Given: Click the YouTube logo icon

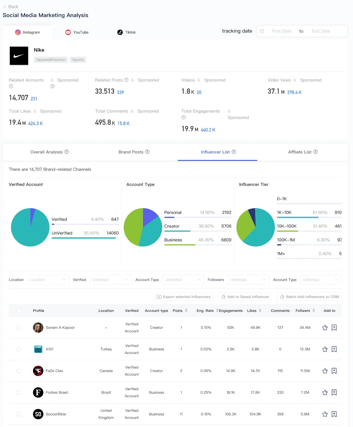Looking at the screenshot, I should click(x=68, y=32).
